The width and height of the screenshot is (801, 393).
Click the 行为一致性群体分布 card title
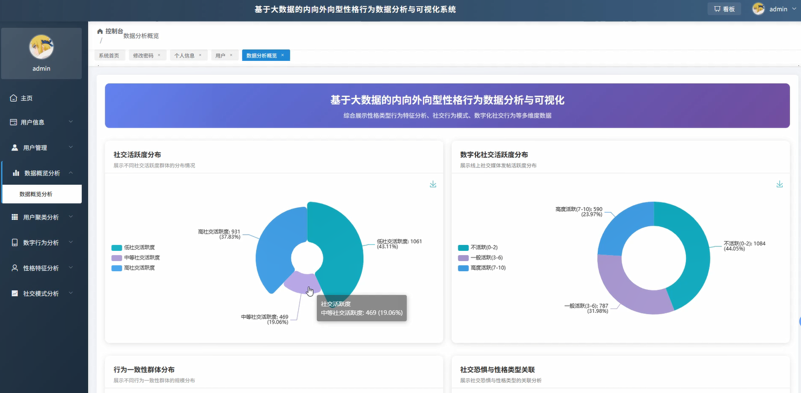[x=144, y=370]
